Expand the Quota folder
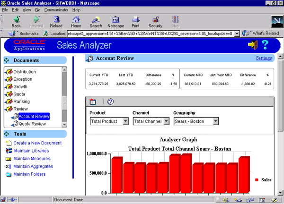This screenshot has height=204, width=284. (9, 94)
